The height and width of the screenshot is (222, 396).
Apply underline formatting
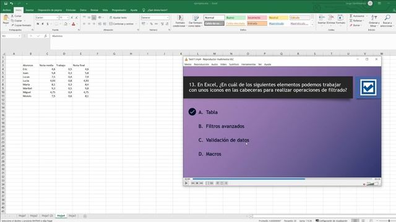(x=47, y=24)
